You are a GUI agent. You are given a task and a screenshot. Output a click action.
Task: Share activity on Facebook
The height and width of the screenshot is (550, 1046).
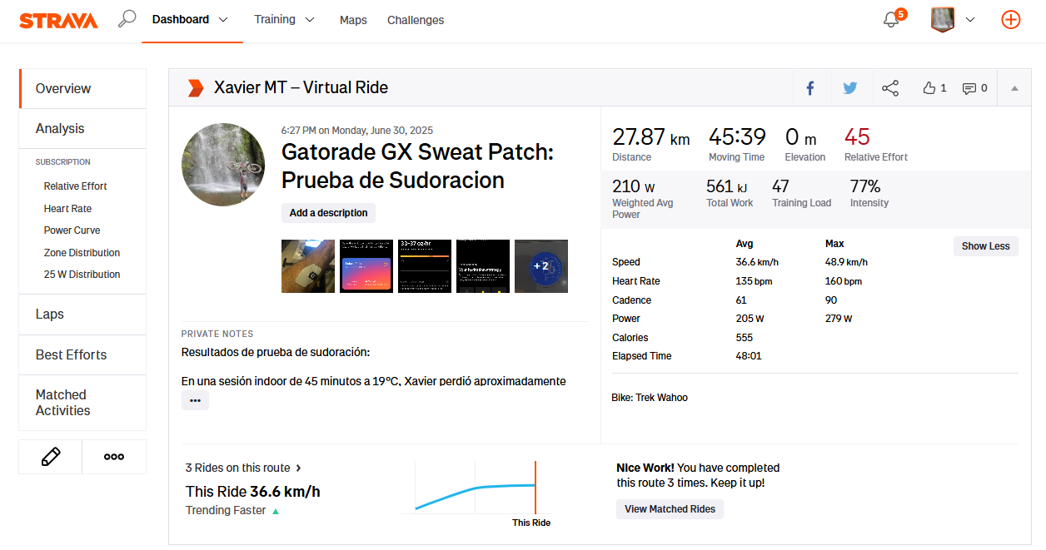coord(809,88)
